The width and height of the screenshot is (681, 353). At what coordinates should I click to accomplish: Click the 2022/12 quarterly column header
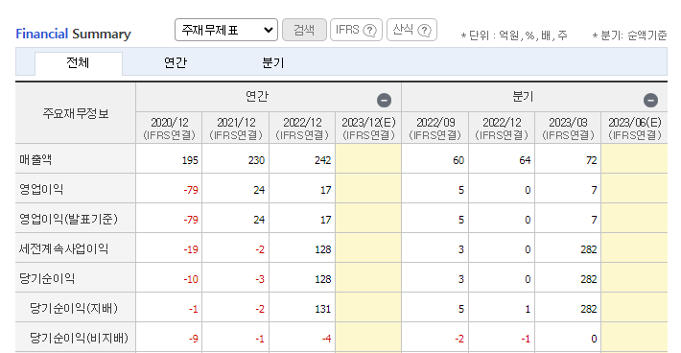click(502, 129)
